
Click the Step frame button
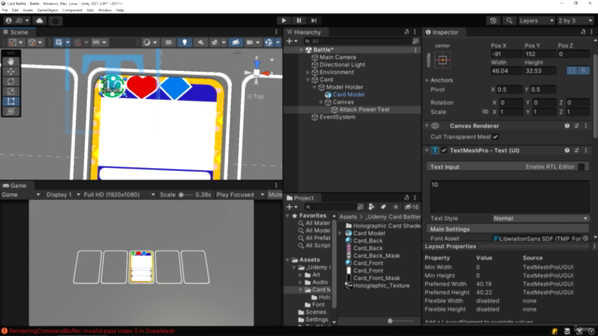314,21
